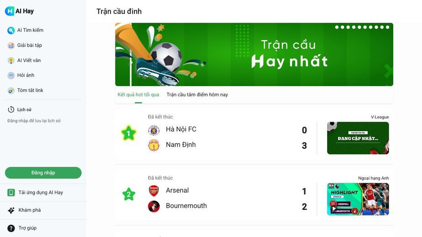Click the Bournemouth team crest

154,206
